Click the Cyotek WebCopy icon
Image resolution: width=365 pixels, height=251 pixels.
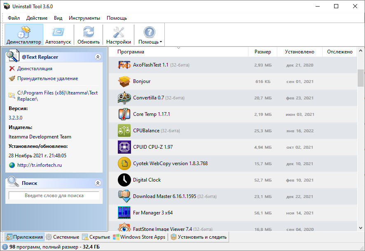coord(124,163)
